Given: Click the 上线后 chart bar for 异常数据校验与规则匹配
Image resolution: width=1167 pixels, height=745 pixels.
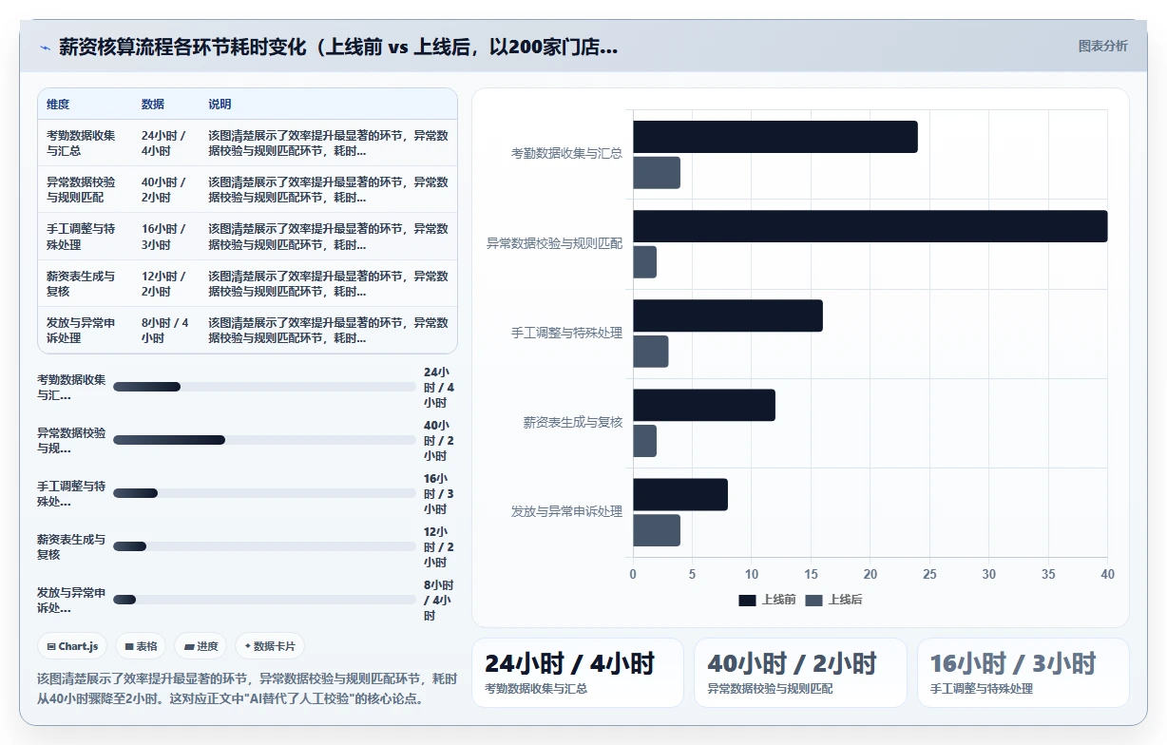Looking at the screenshot, I should 645,262.
